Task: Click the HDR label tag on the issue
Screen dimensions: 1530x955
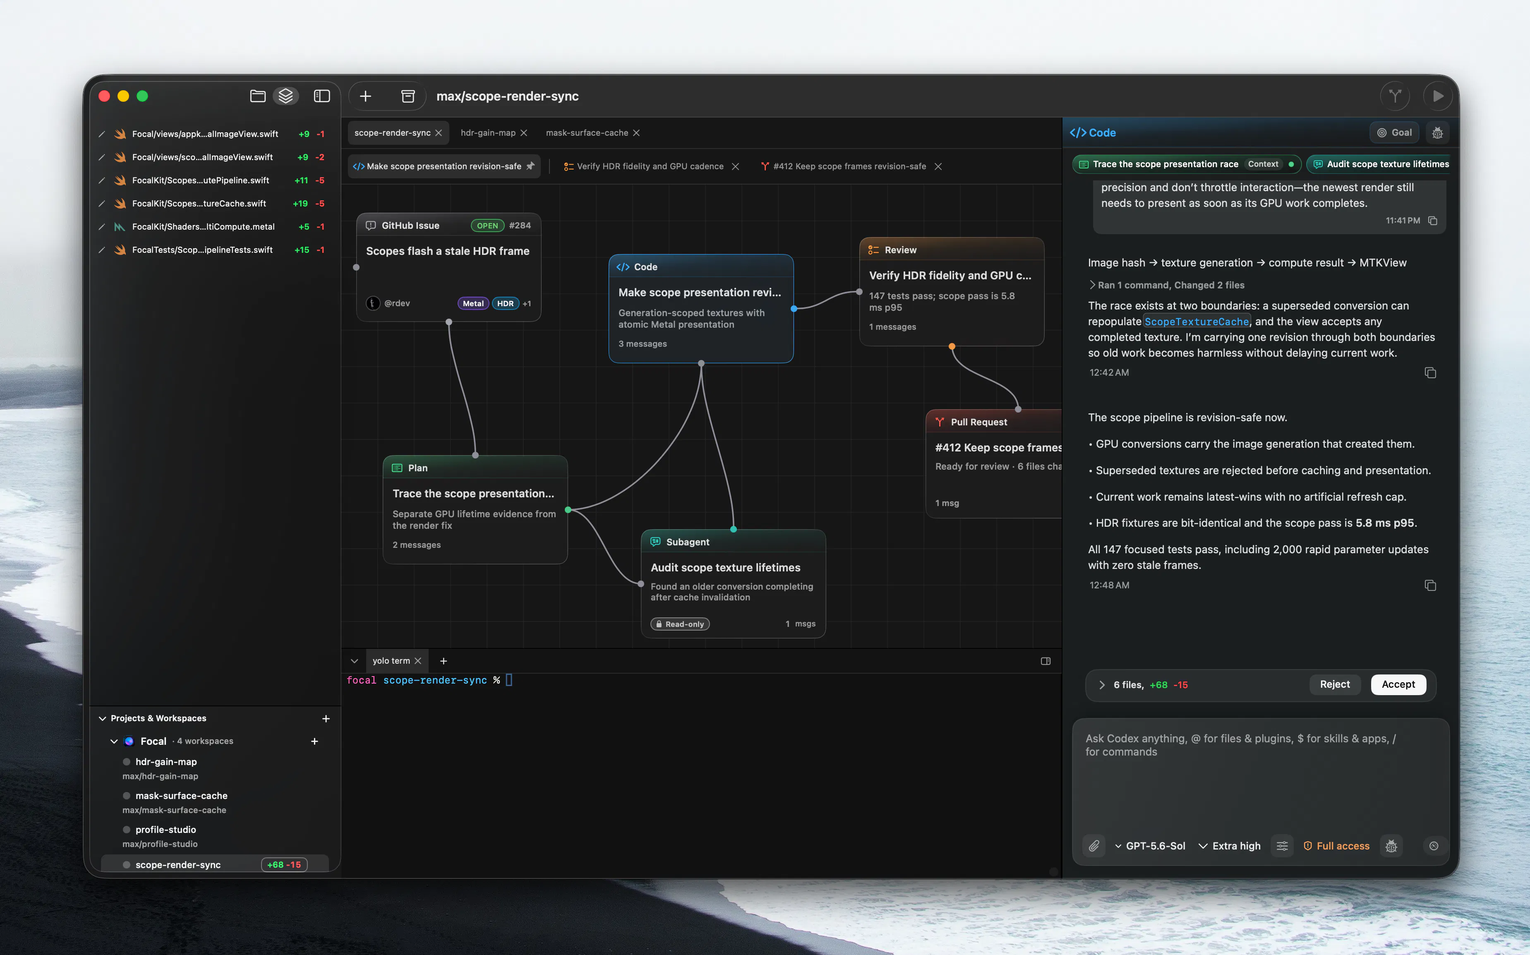Action: 505,303
